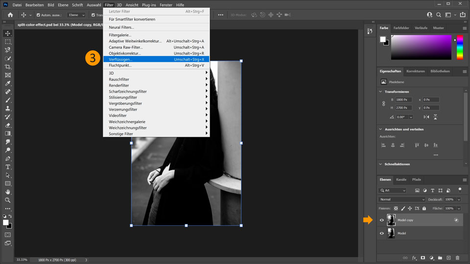
Task: Click the hue spectrum slider
Action: click(460, 47)
